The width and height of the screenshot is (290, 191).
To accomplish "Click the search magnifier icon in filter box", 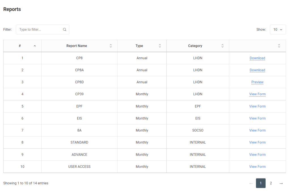I will (65, 30).
